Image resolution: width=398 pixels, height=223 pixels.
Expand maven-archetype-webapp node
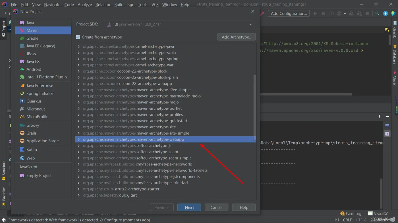tap(78, 139)
